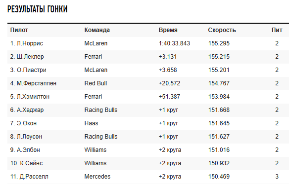This screenshot has width=289, height=184.
Task: Click the Результаты гонки heading
Action: tap(38, 9)
